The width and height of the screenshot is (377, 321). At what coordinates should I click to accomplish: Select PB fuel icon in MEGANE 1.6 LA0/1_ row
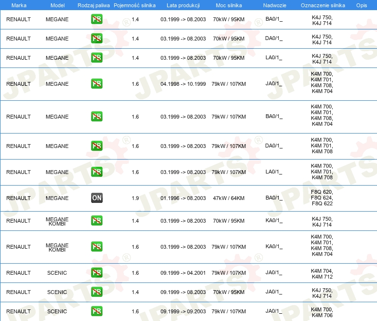click(x=96, y=172)
